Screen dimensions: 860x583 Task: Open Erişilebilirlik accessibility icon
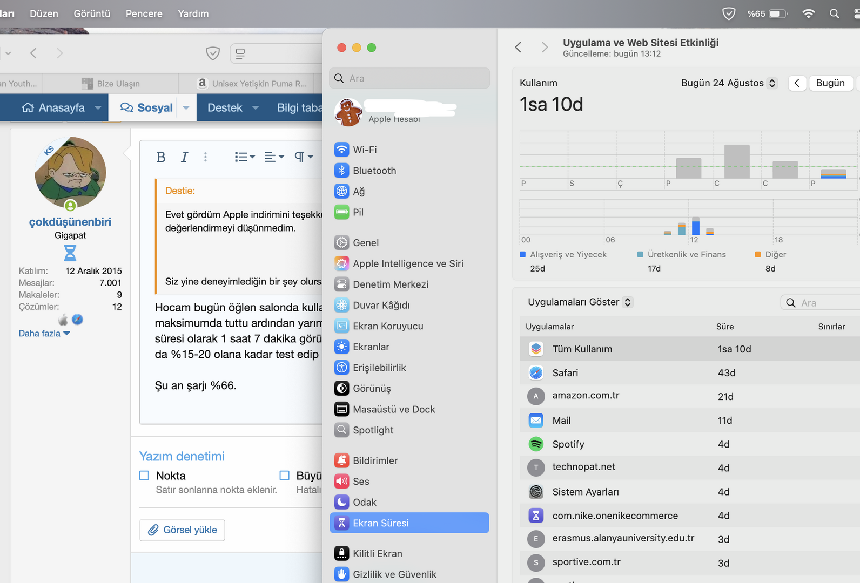pos(341,368)
